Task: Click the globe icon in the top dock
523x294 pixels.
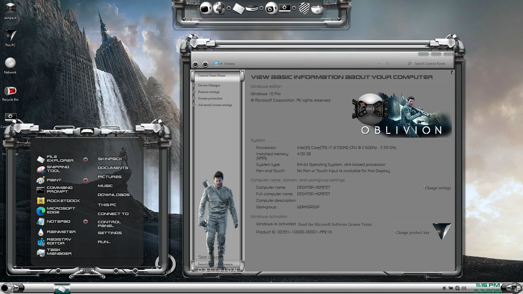Action: click(x=219, y=8)
